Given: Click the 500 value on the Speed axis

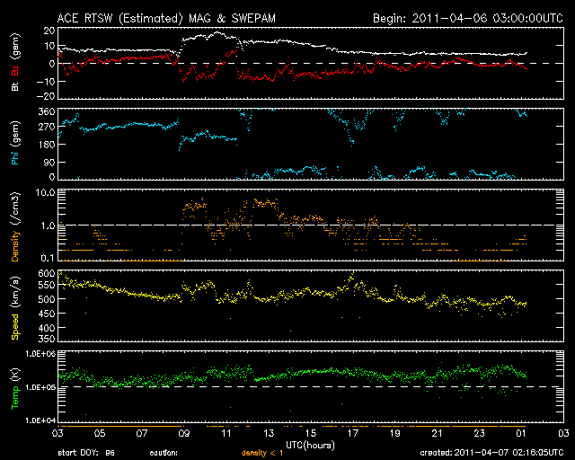Looking at the screenshot, I should tap(47, 299).
